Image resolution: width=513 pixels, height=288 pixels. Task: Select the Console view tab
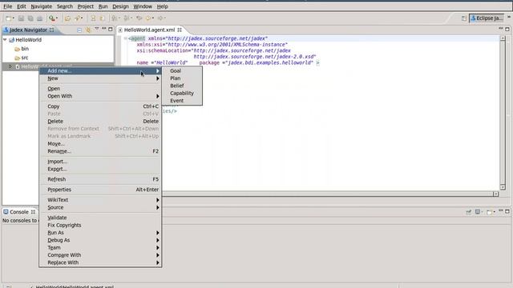(19, 212)
